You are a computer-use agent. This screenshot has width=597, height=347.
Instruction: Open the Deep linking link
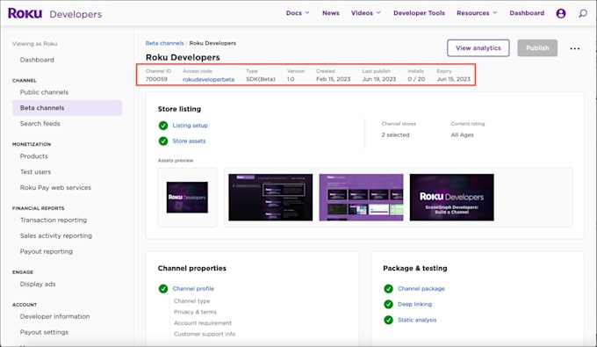[414, 304]
